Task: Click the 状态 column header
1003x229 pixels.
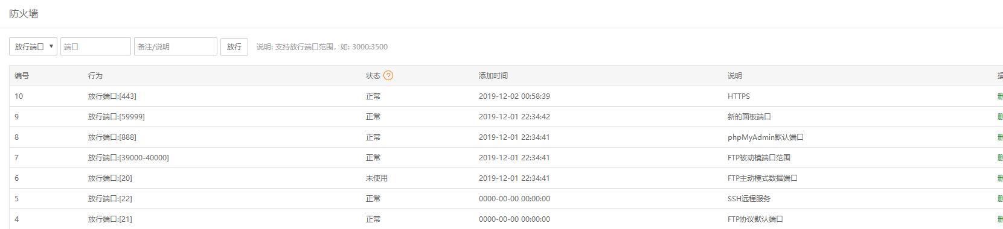Action: (373, 76)
